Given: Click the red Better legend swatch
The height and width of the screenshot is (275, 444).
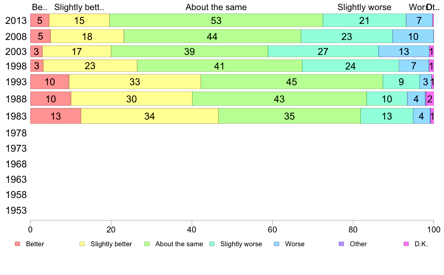Looking at the screenshot, I should [x=18, y=244].
